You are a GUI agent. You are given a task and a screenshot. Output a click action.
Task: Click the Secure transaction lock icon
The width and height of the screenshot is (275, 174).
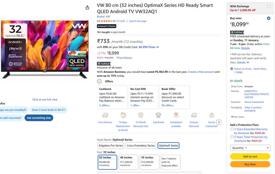[x=211, y=115]
